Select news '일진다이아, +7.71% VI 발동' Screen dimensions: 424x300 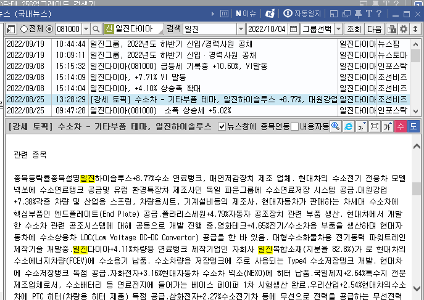point(138,77)
